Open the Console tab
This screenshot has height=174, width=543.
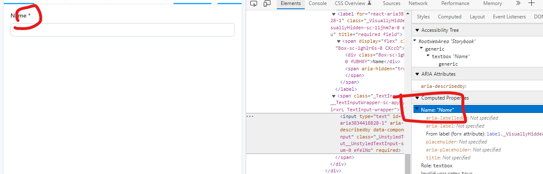click(x=318, y=3)
